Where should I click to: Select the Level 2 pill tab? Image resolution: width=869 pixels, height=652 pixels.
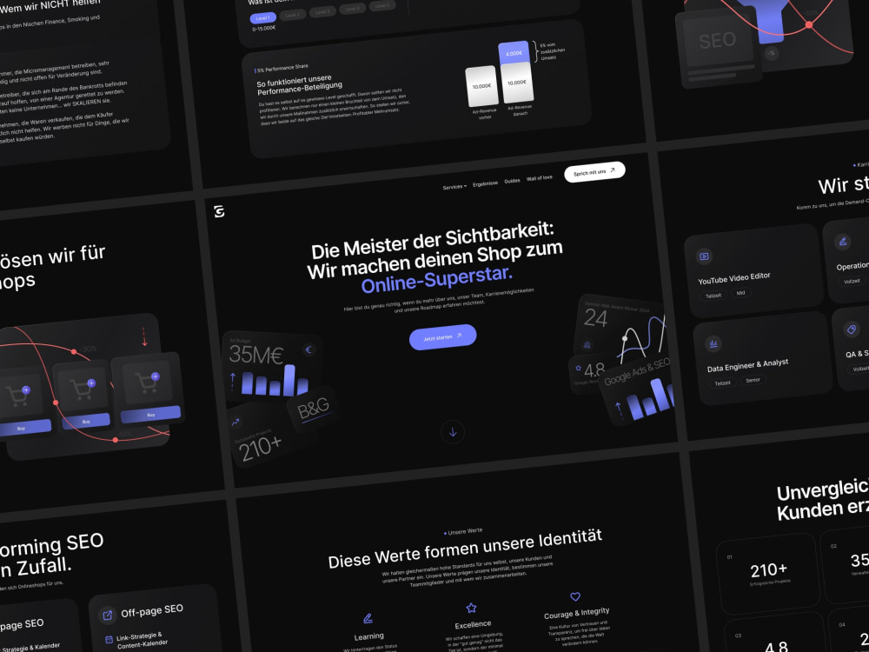[x=293, y=15]
